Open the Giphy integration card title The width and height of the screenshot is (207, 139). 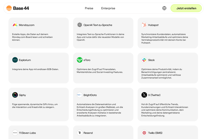tap(22, 95)
